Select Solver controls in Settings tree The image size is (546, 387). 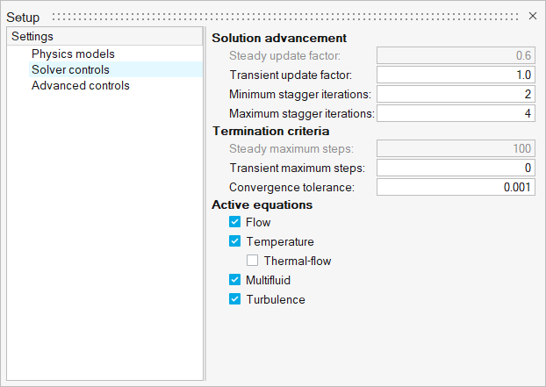pyautogui.click(x=70, y=69)
